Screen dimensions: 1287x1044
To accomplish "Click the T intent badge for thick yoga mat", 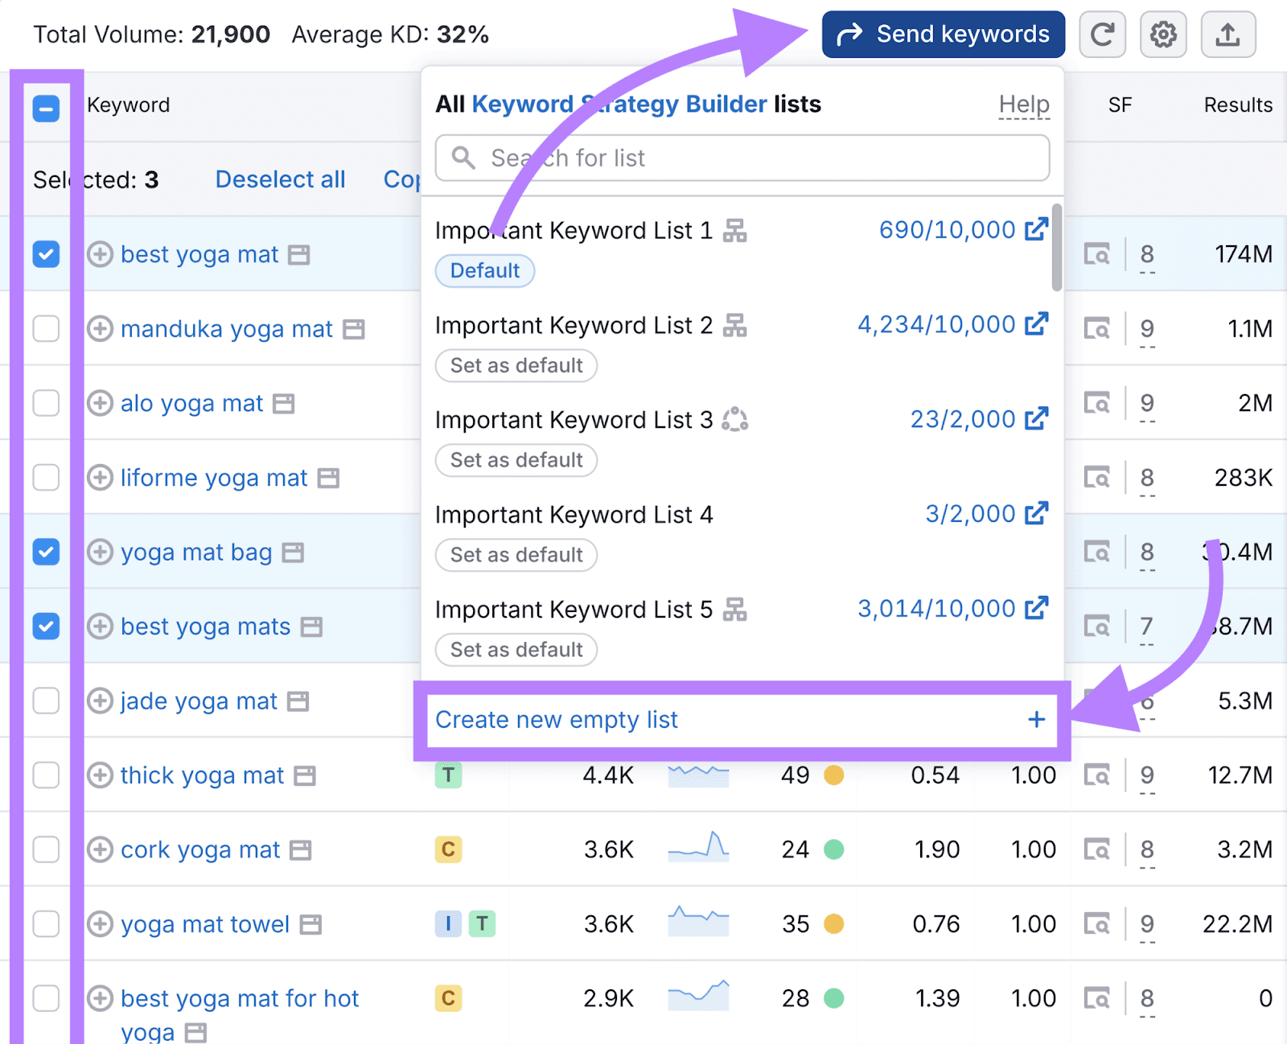I will pyautogui.click(x=448, y=775).
